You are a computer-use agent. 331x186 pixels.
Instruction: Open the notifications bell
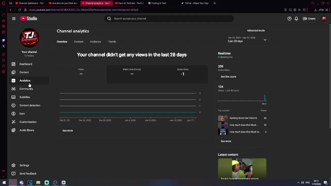pos(296,19)
